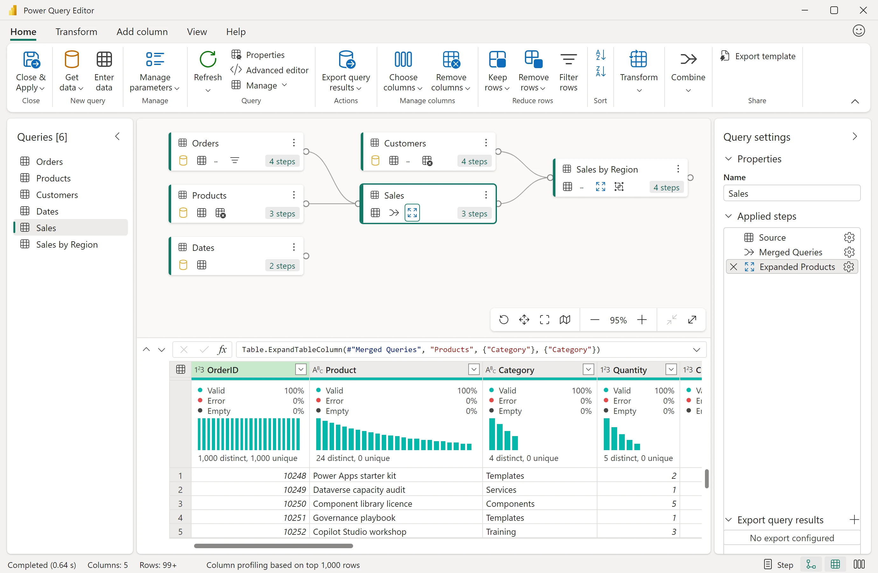Open the Get data cylinder icon
The width and height of the screenshot is (878, 573).
(72, 60)
